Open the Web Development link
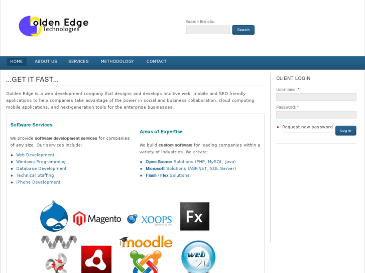 click(35, 155)
